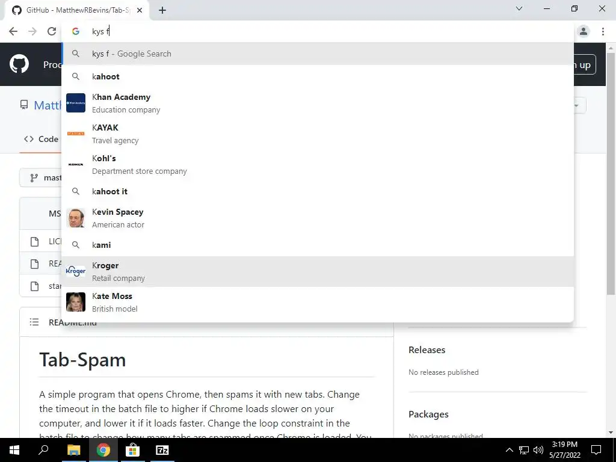Click the taskbar clock showing 3:19 PM

[x=565, y=450]
